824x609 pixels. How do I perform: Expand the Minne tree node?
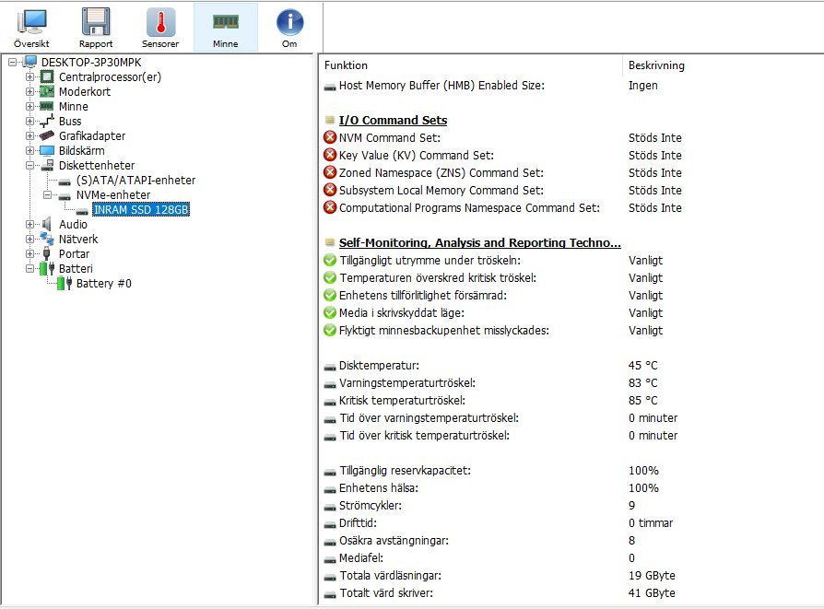click(29, 107)
